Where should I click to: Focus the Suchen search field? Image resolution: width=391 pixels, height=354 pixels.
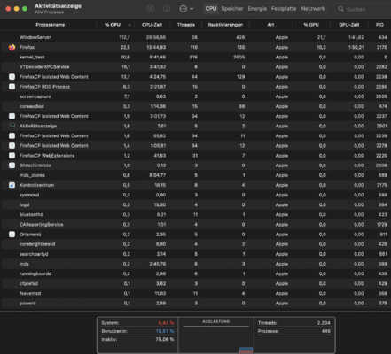[x=364, y=9]
